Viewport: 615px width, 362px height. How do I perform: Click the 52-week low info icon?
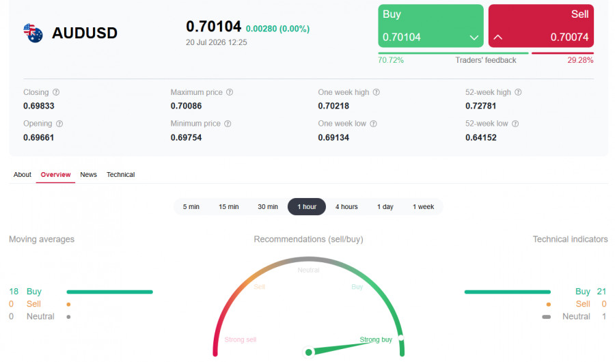[x=515, y=124]
